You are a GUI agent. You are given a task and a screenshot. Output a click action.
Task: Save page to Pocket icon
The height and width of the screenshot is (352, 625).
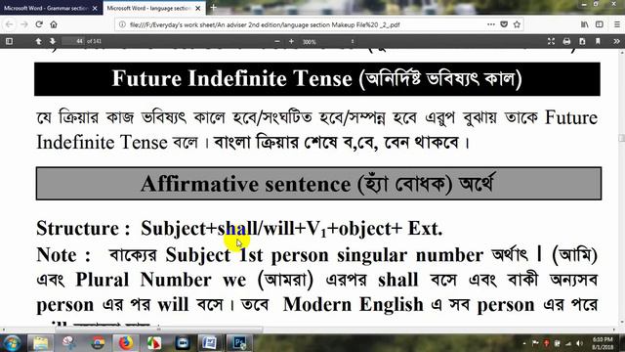pos(504,24)
